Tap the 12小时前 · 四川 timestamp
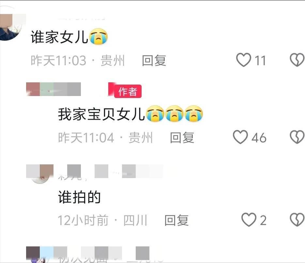 click(102, 220)
